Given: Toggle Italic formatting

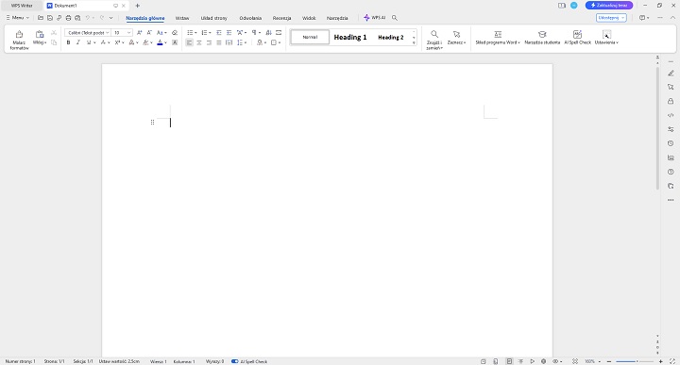Looking at the screenshot, I should 78,42.
